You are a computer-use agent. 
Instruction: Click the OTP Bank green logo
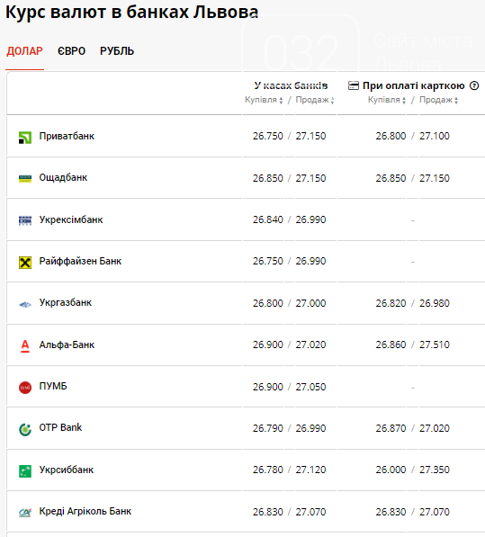(x=25, y=429)
